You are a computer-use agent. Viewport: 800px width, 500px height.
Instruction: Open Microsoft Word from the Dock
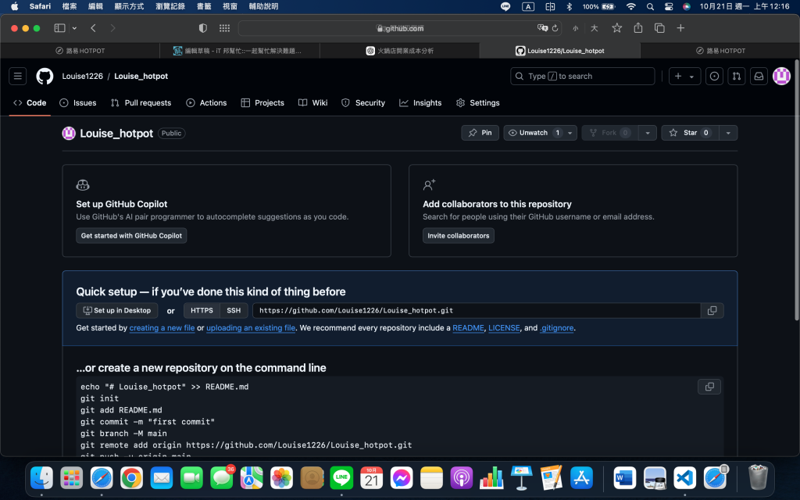point(624,479)
